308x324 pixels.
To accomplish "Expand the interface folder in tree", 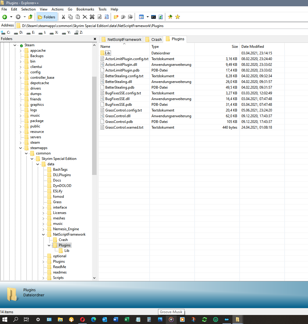I will [43, 207].
